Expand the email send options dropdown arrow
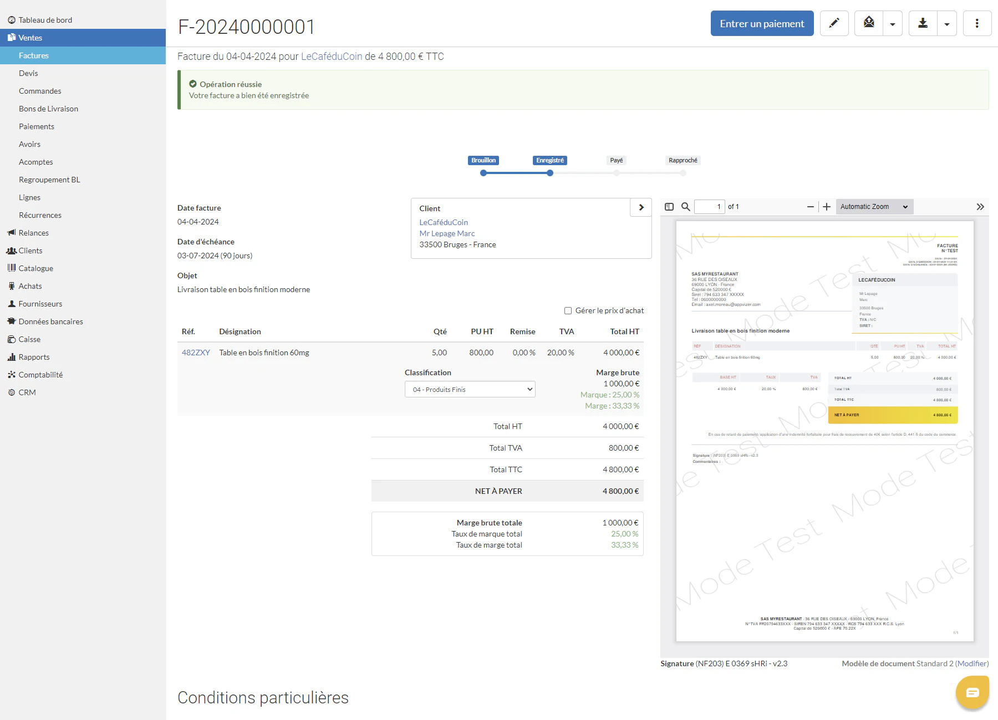 point(893,24)
